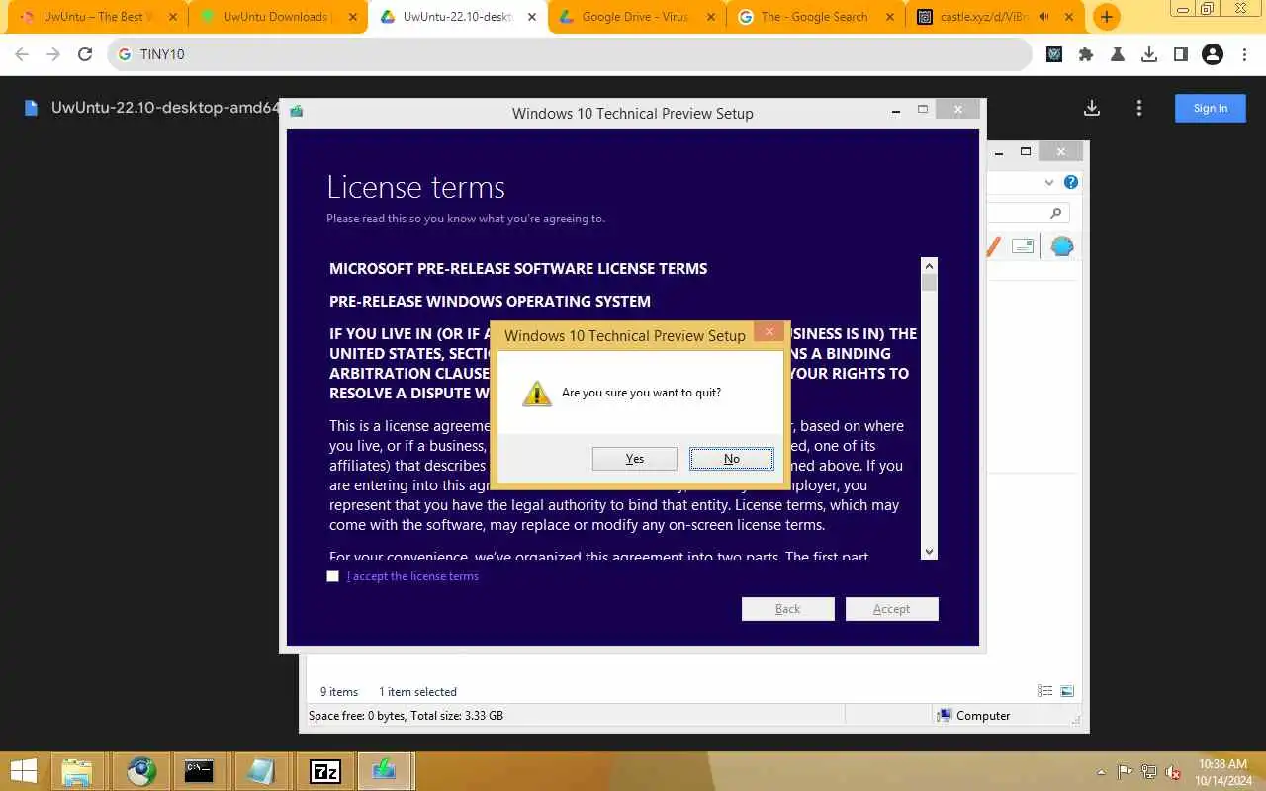This screenshot has height=791, width=1266.
Task: Switch Explorer to large icons view
Action: pyautogui.click(x=1067, y=691)
